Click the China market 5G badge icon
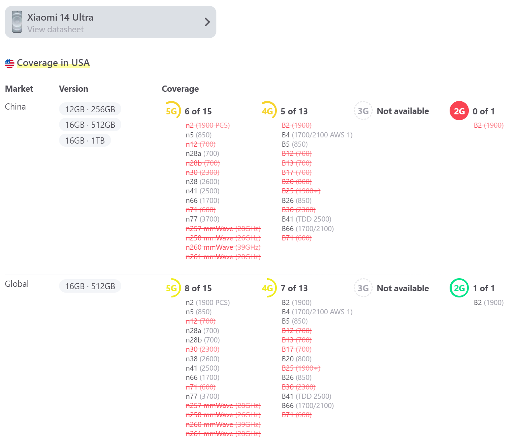This screenshot has height=440, width=519. 171,111
